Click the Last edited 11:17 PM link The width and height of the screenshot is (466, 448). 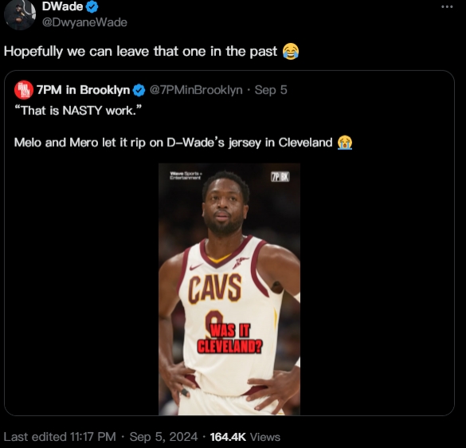pyautogui.click(x=60, y=437)
